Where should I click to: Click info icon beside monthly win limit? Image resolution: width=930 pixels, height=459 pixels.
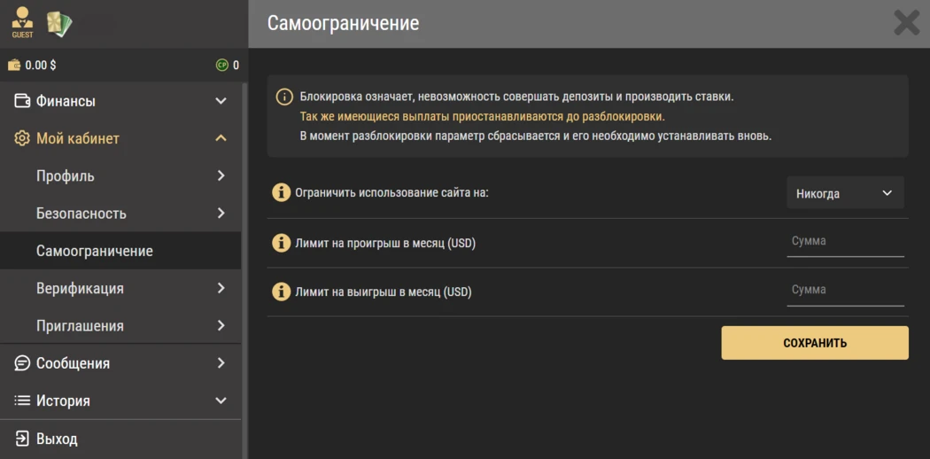coord(281,292)
